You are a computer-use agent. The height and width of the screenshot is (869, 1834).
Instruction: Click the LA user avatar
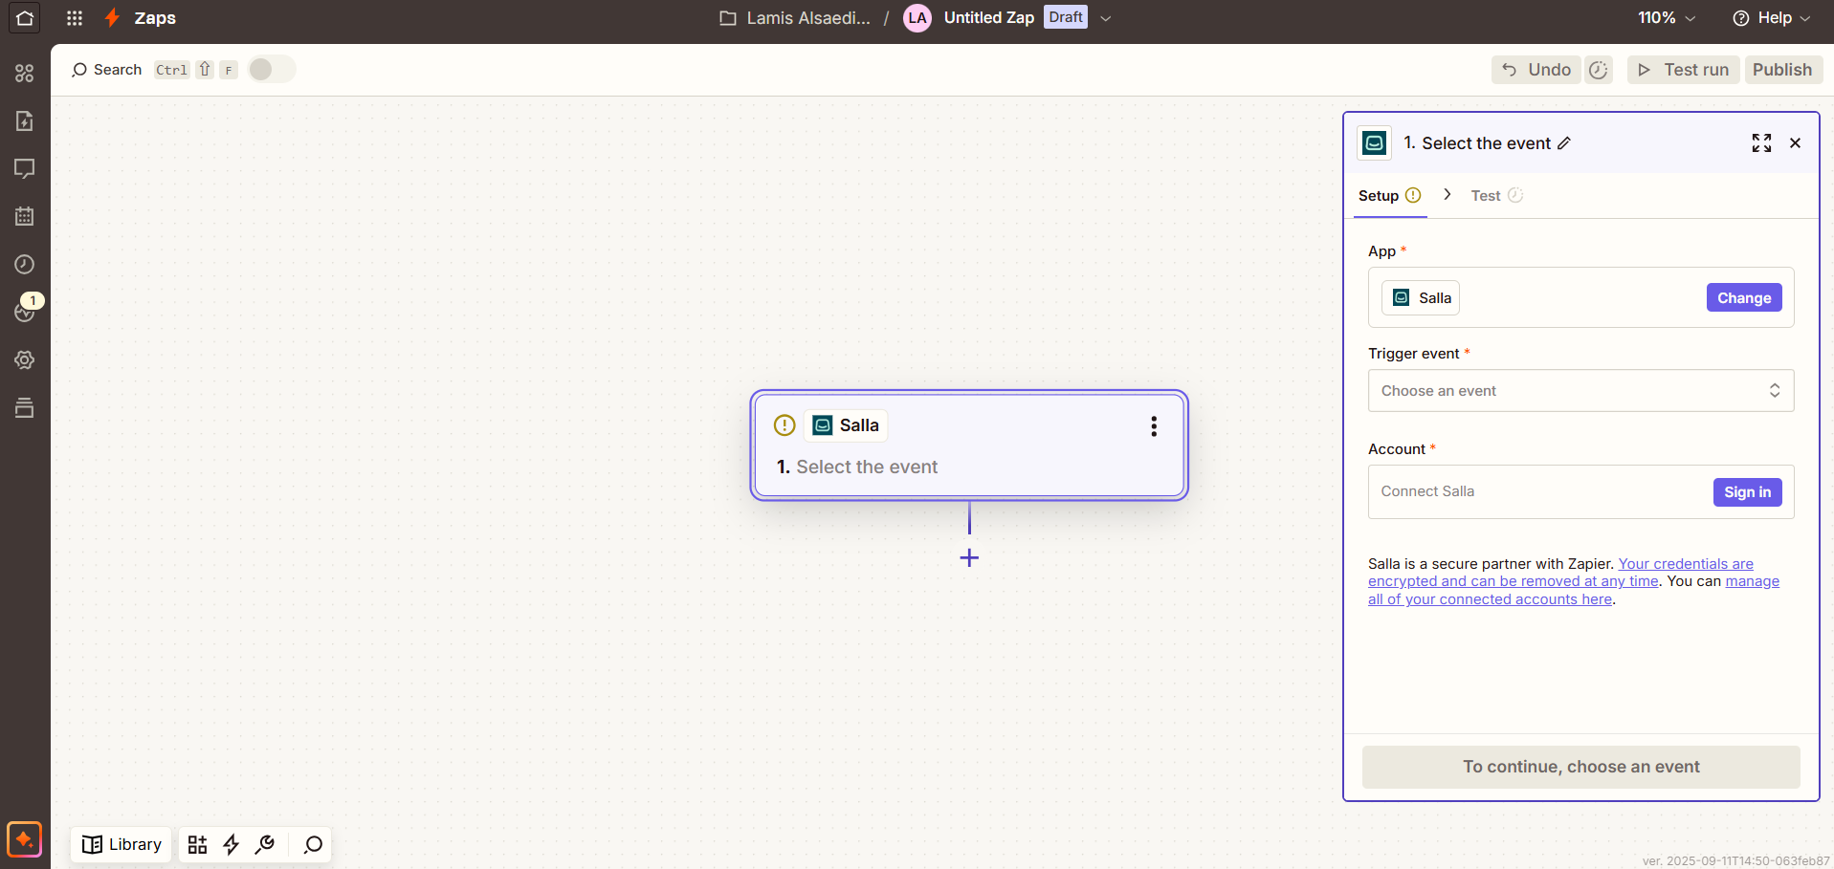(917, 18)
